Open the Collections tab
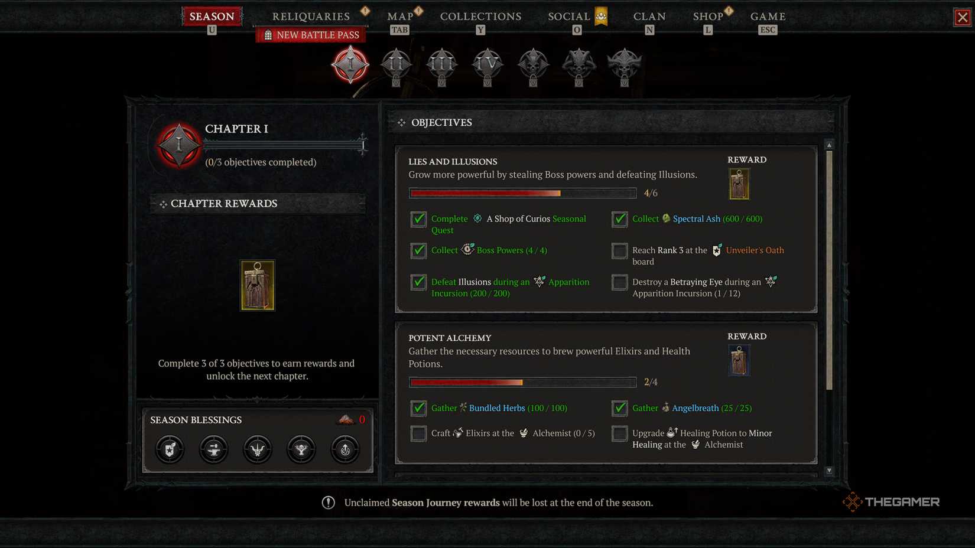975x548 pixels. [480, 17]
